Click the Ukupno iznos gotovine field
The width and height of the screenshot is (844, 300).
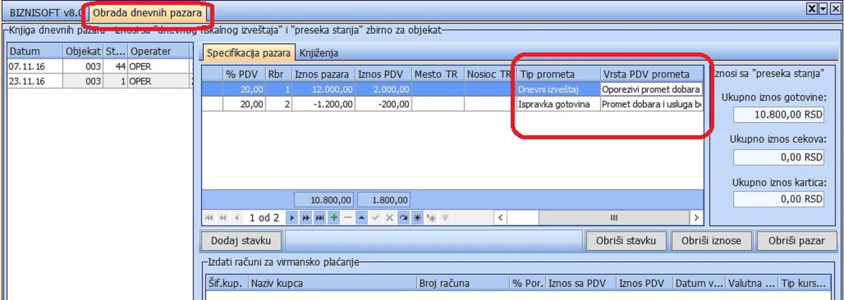coord(778,115)
